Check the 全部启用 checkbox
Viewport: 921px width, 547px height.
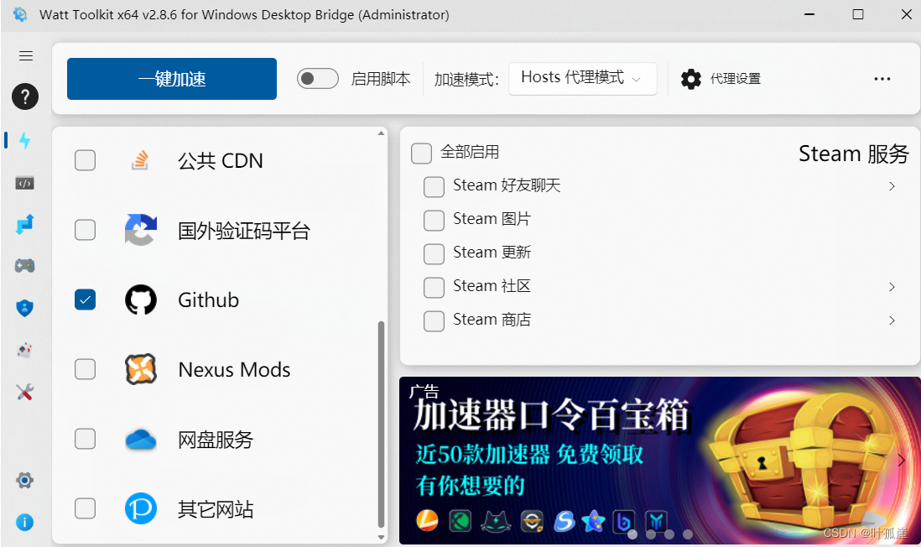point(421,153)
